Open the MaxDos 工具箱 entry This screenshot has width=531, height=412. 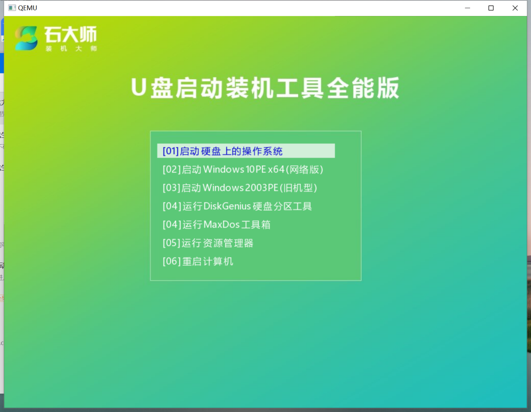tap(216, 225)
